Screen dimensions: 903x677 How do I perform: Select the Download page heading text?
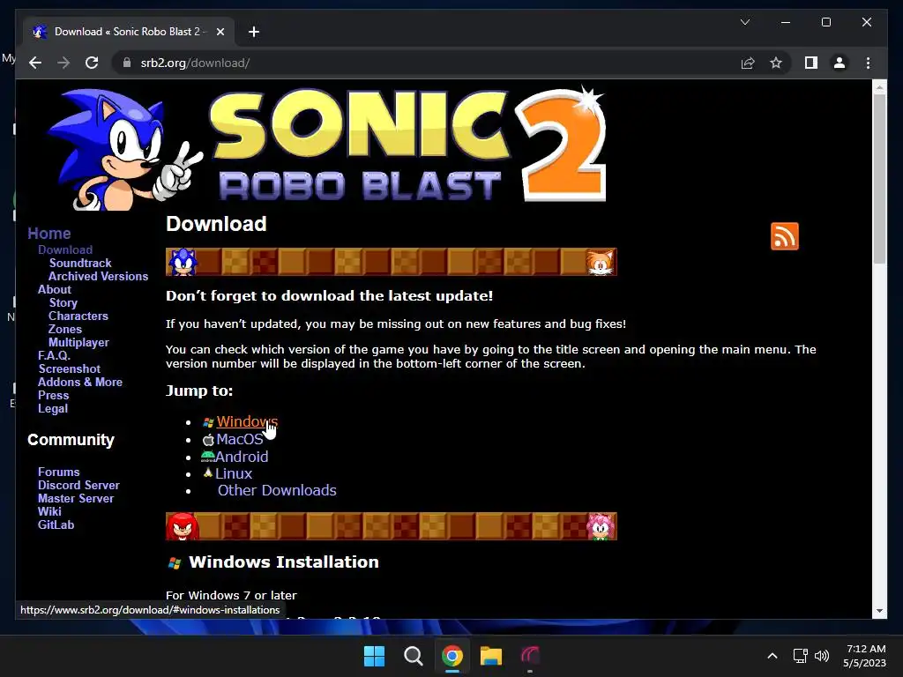(x=216, y=224)
